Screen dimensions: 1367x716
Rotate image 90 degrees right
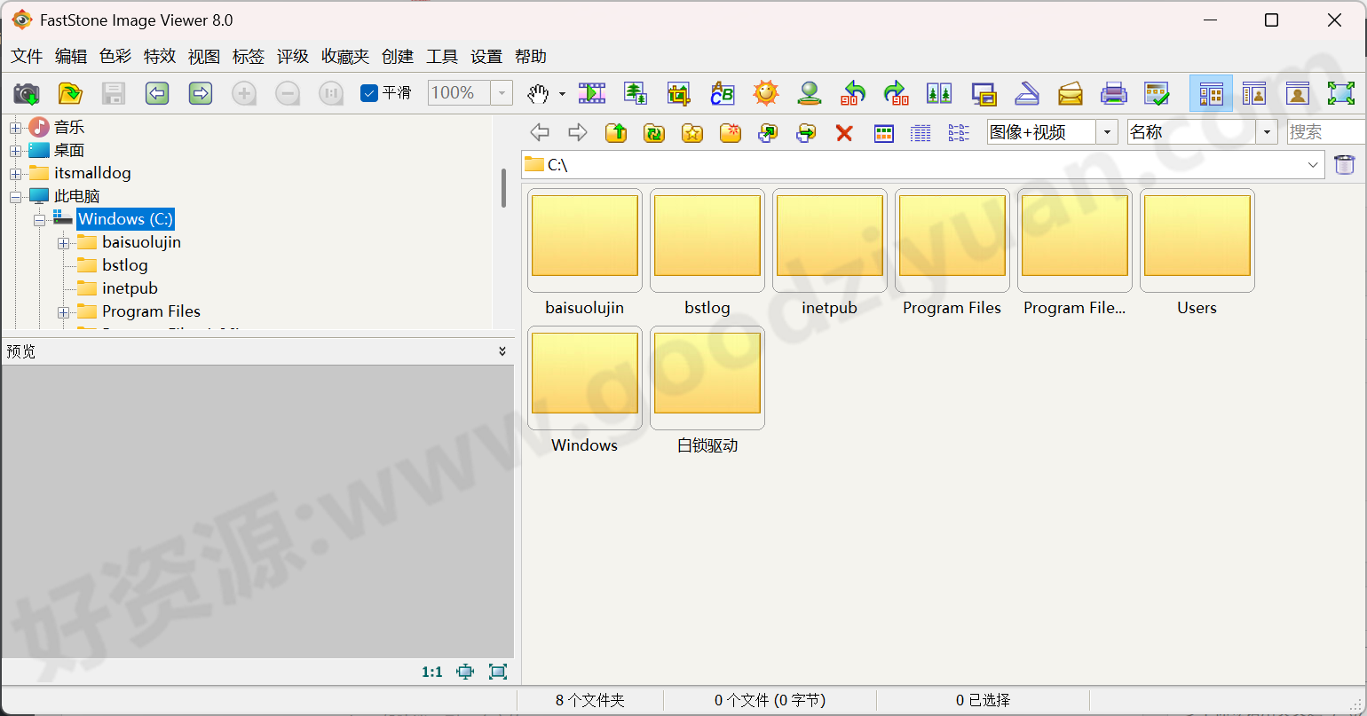click(x=896, y=93)
